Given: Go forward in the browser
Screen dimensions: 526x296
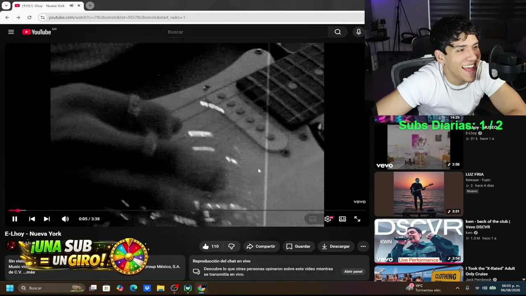Looking at the screenshot, I should pos(18,17).
